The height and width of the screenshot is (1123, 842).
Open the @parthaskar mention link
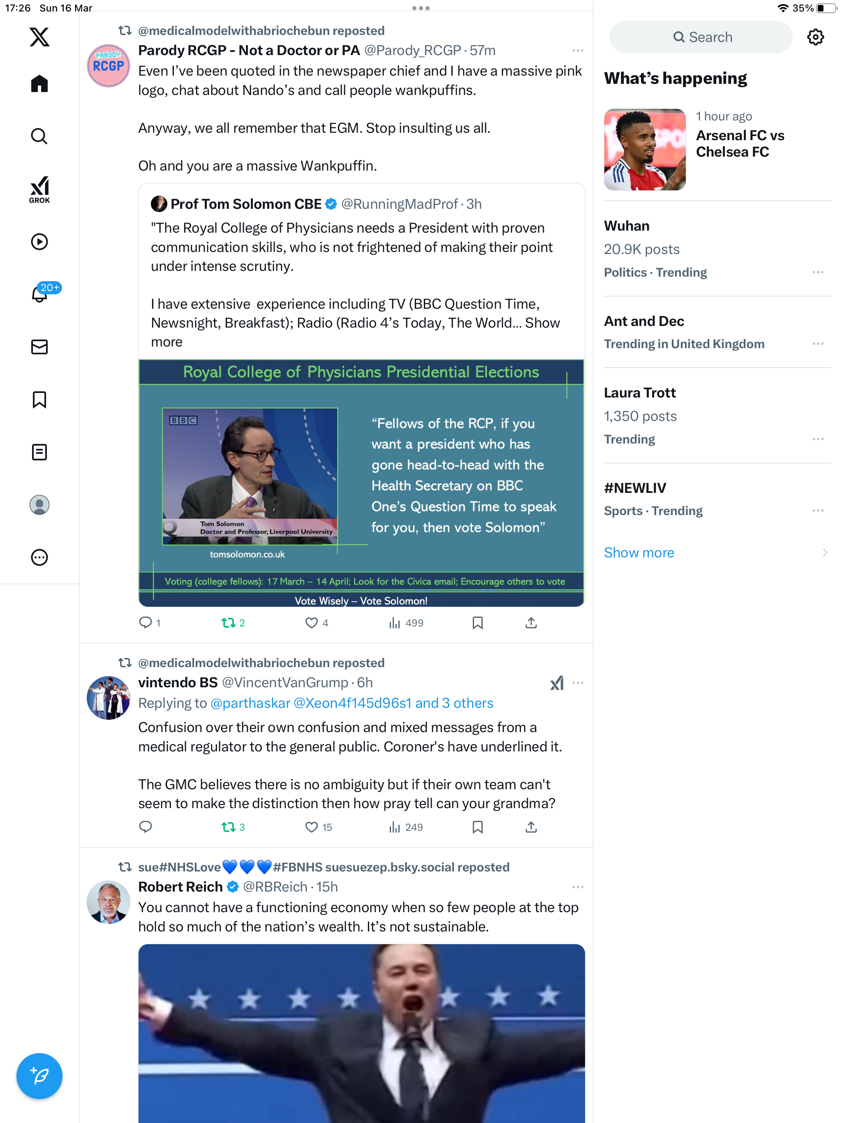[x=250, y=703]
